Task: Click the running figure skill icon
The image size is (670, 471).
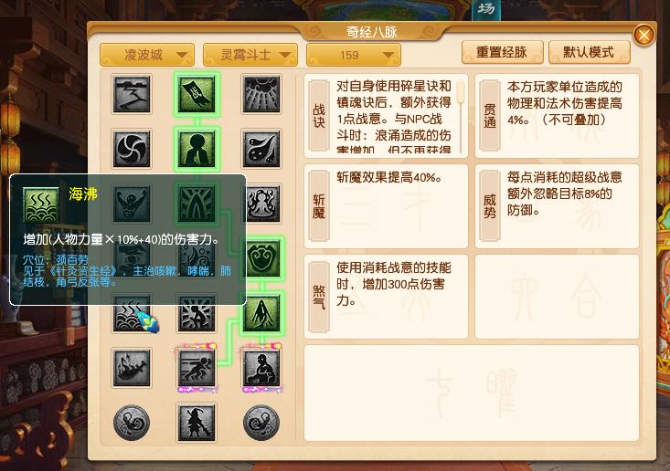Action: click(x=197, y=368)
